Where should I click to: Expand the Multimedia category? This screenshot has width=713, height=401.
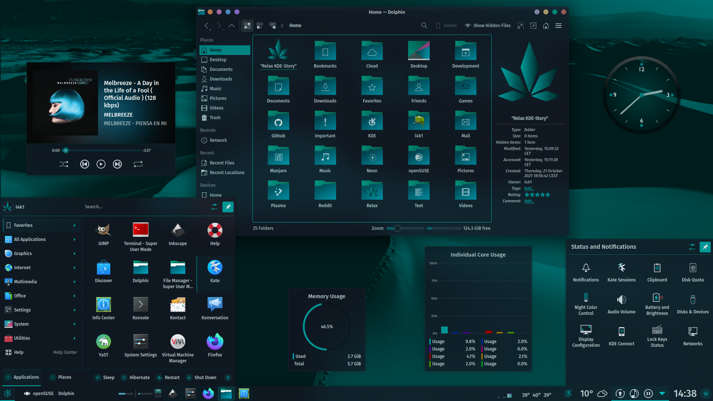coord(41,282)
